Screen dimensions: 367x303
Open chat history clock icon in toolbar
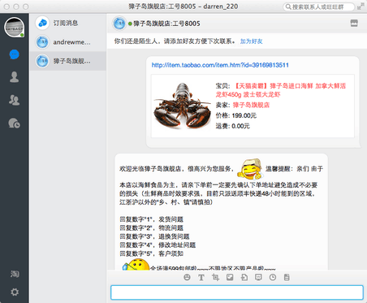(x=273, y=277)
